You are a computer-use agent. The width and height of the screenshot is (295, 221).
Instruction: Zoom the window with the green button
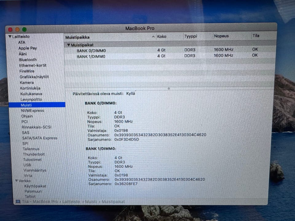tap(25, 29)
